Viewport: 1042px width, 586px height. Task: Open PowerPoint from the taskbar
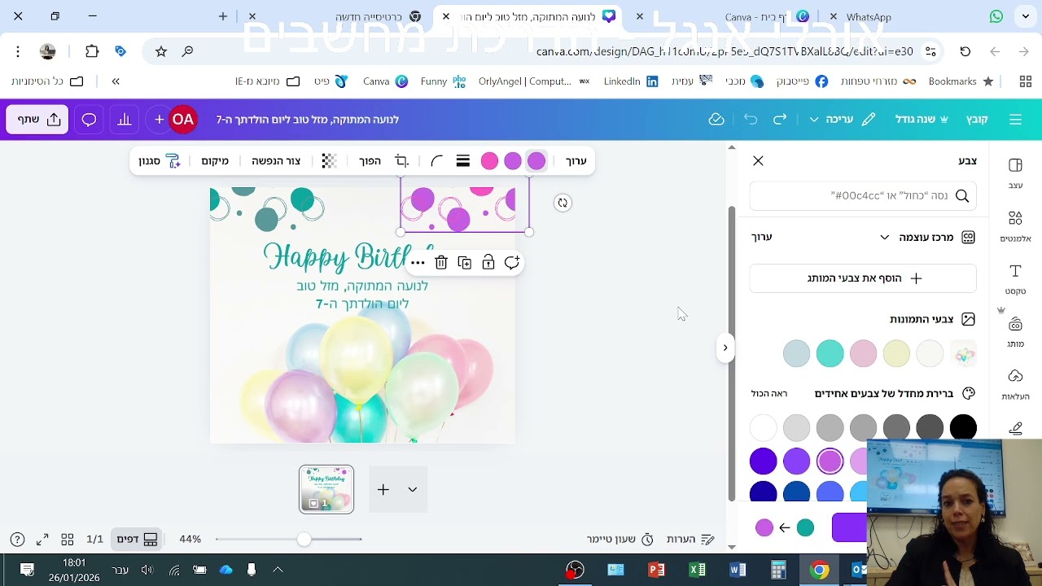656,570
